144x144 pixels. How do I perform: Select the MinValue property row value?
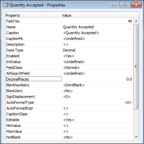[x=97, y=126]
